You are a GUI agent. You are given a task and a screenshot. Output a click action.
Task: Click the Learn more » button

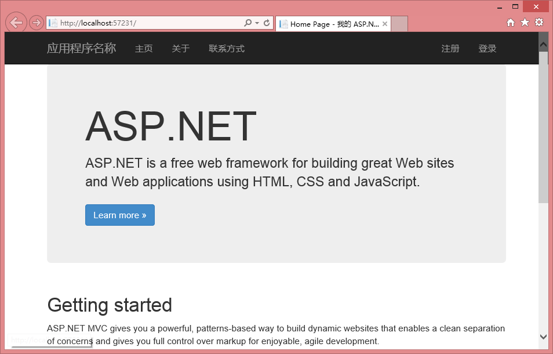[120, 215]
